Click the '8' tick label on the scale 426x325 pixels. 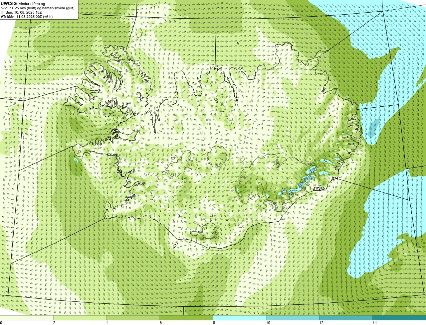click(x=214, y=323)
